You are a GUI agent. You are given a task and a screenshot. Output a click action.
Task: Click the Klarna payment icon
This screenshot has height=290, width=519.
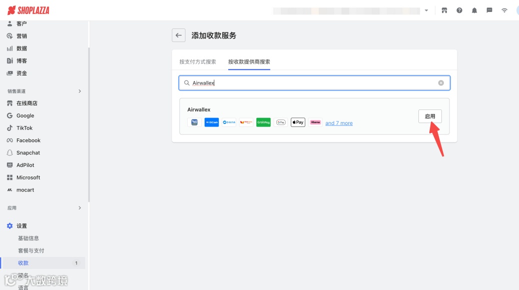pyautogui.click(x=315, y=122)
